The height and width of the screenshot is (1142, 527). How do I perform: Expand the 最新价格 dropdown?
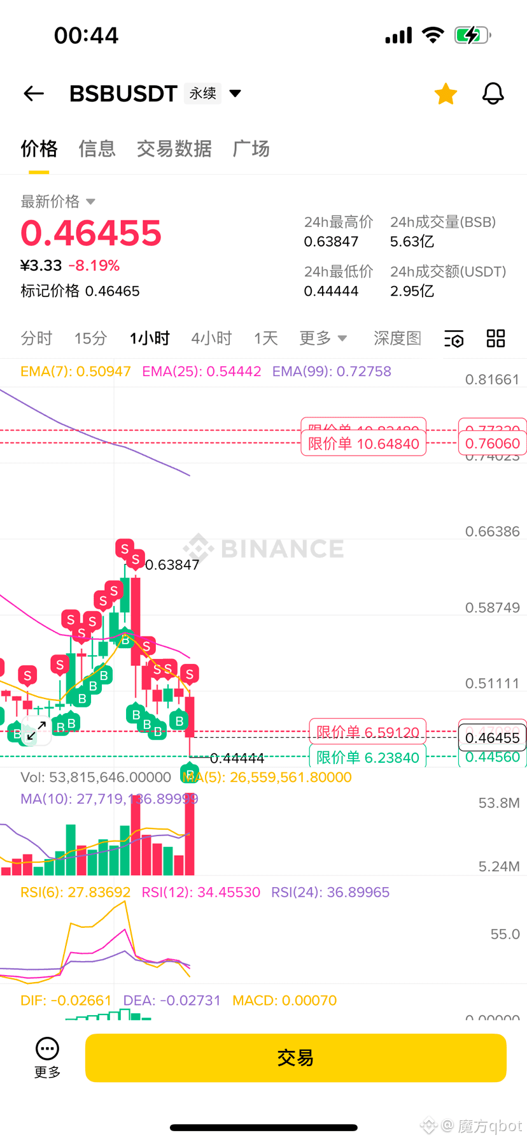coord(58,201)
